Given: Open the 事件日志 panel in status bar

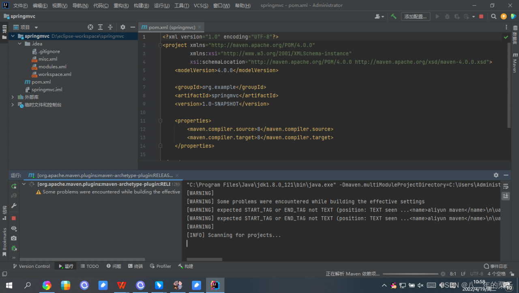Looking at the screenshot, I should click(495, 266).
